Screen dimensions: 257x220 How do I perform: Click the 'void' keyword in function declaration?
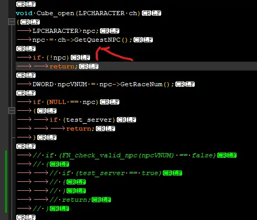point(24,13)
